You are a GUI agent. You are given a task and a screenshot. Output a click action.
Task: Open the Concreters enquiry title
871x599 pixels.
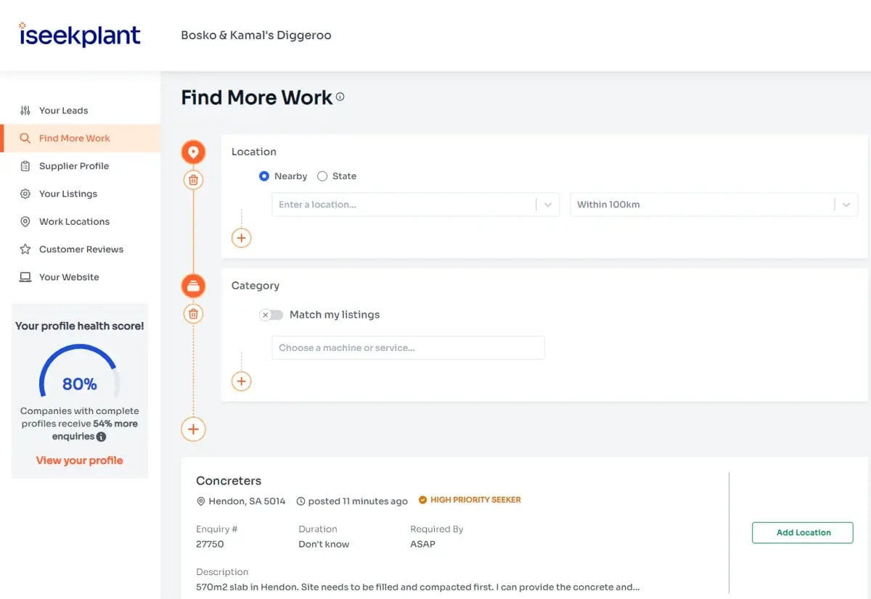[x=229, y=481]
